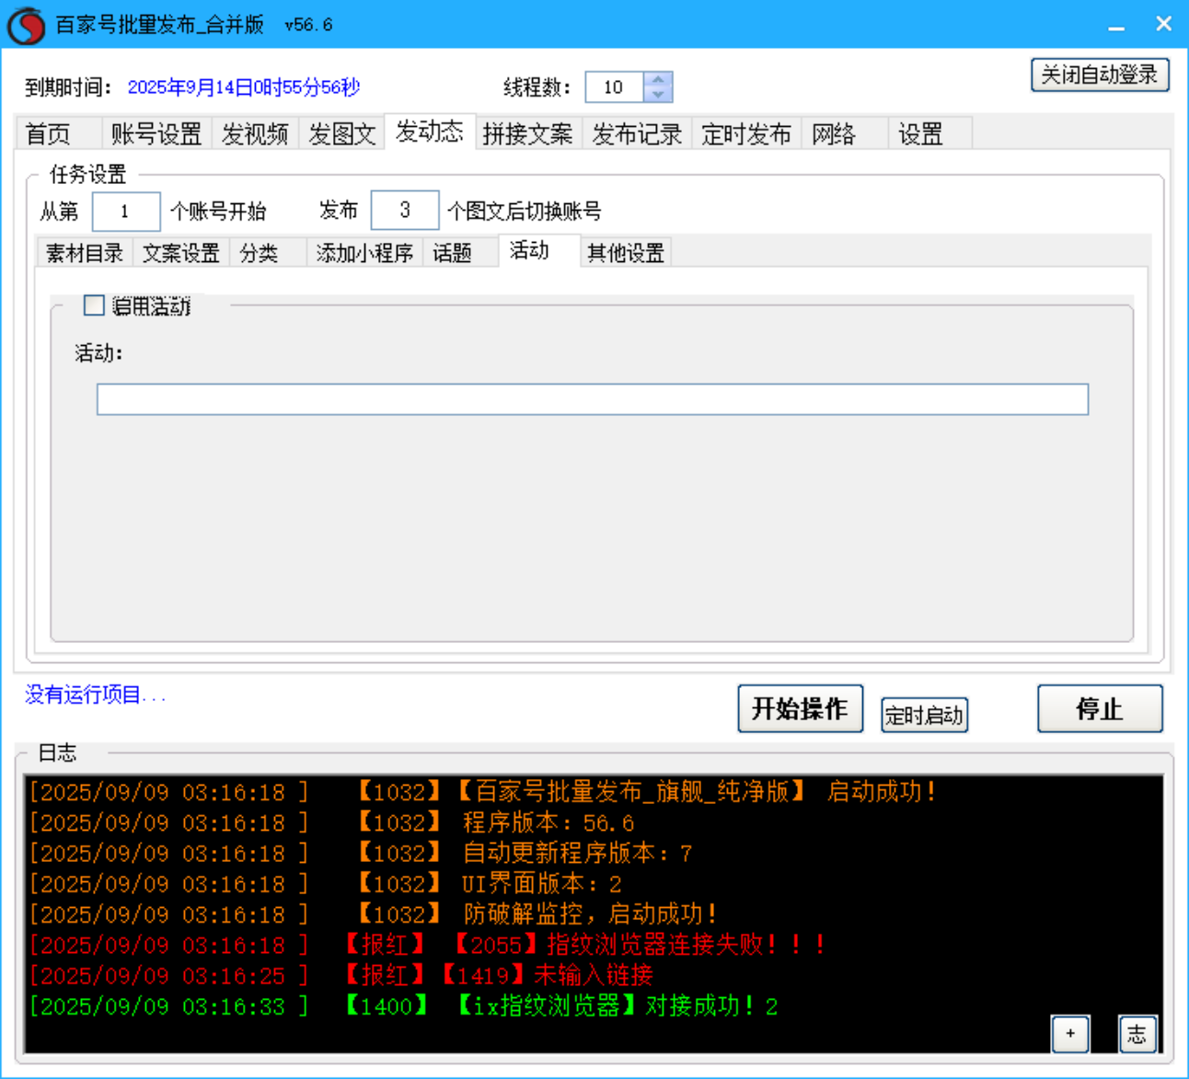1189x1079 pixels.
Task: Click the 定时启动 button
Action: 923,715
